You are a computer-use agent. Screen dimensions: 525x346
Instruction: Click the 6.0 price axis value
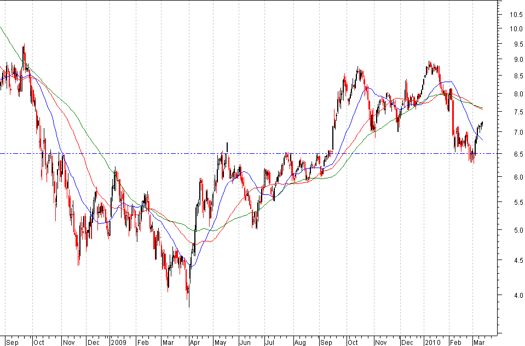click(x=518, y=177)
